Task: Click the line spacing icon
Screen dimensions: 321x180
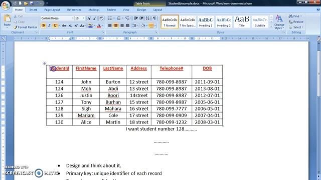Action: pyautogui.click(x=134, y=25)
